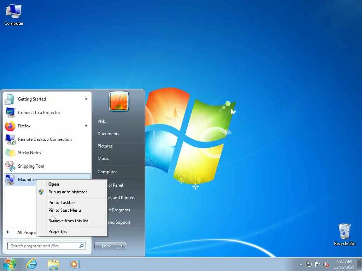Image resolution: width=362 pixels, height=271 pixels.
Task: Open Windows Explorer folder icon on taskbar
Action: click(54, 264)
